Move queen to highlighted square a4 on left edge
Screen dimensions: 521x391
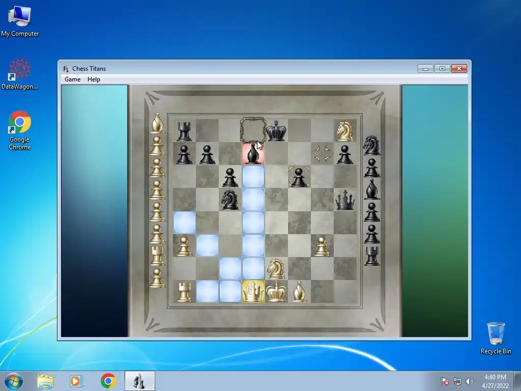[184, 222]
